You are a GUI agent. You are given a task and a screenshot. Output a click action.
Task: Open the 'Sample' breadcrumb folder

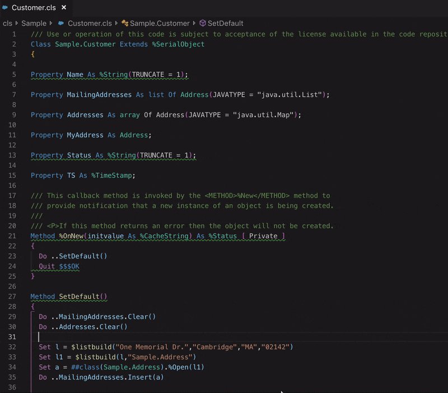click(34, 24)
